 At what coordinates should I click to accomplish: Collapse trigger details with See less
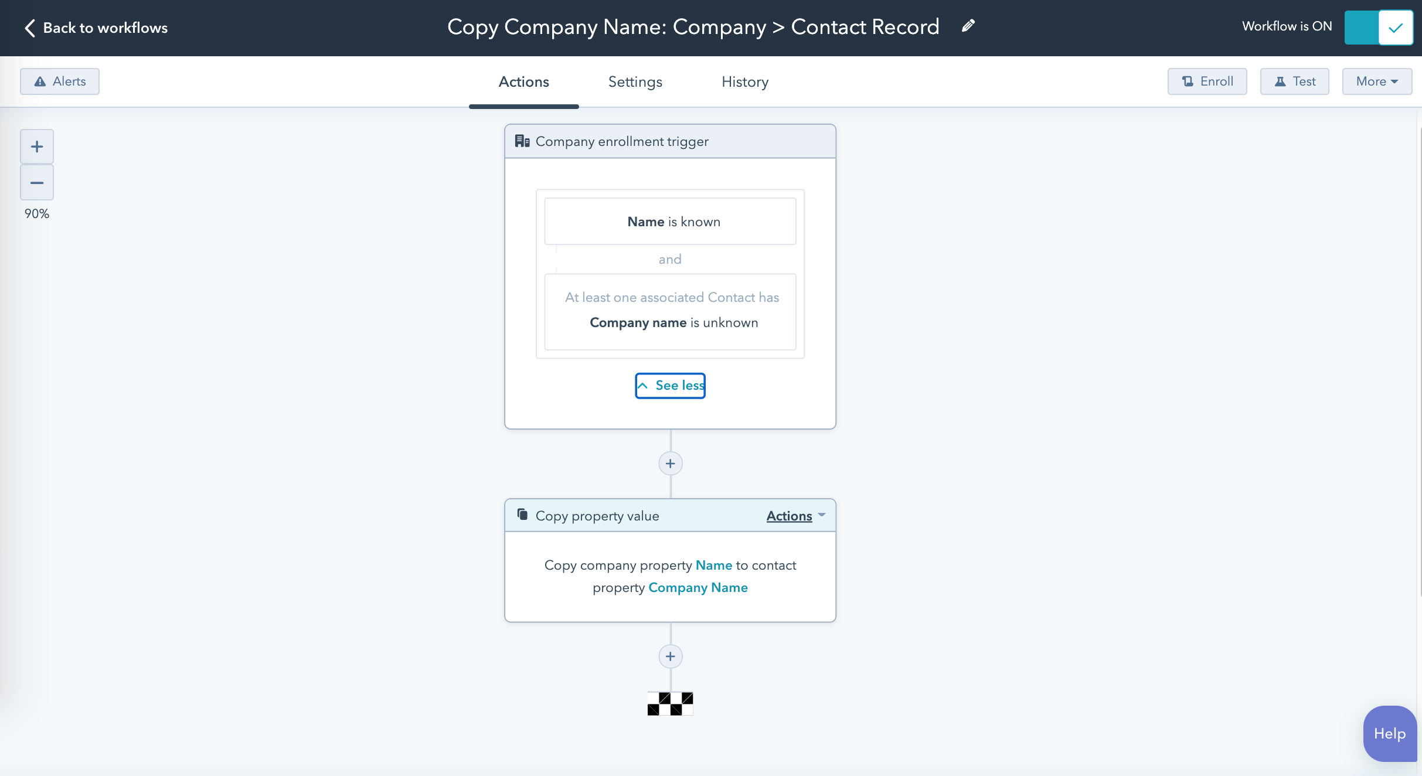coord(670,385)
